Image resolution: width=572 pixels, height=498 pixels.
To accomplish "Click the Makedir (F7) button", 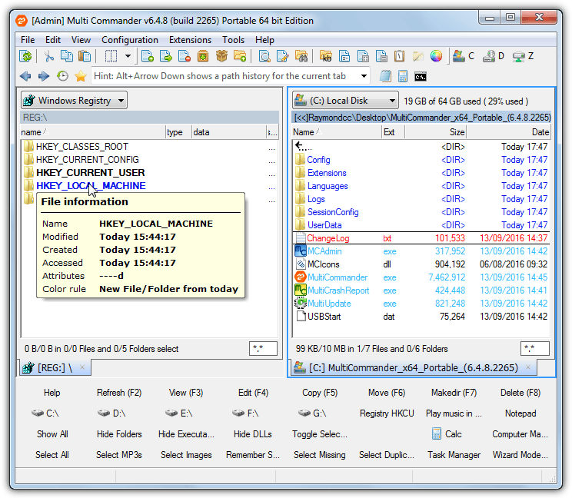I will (454, 393).
